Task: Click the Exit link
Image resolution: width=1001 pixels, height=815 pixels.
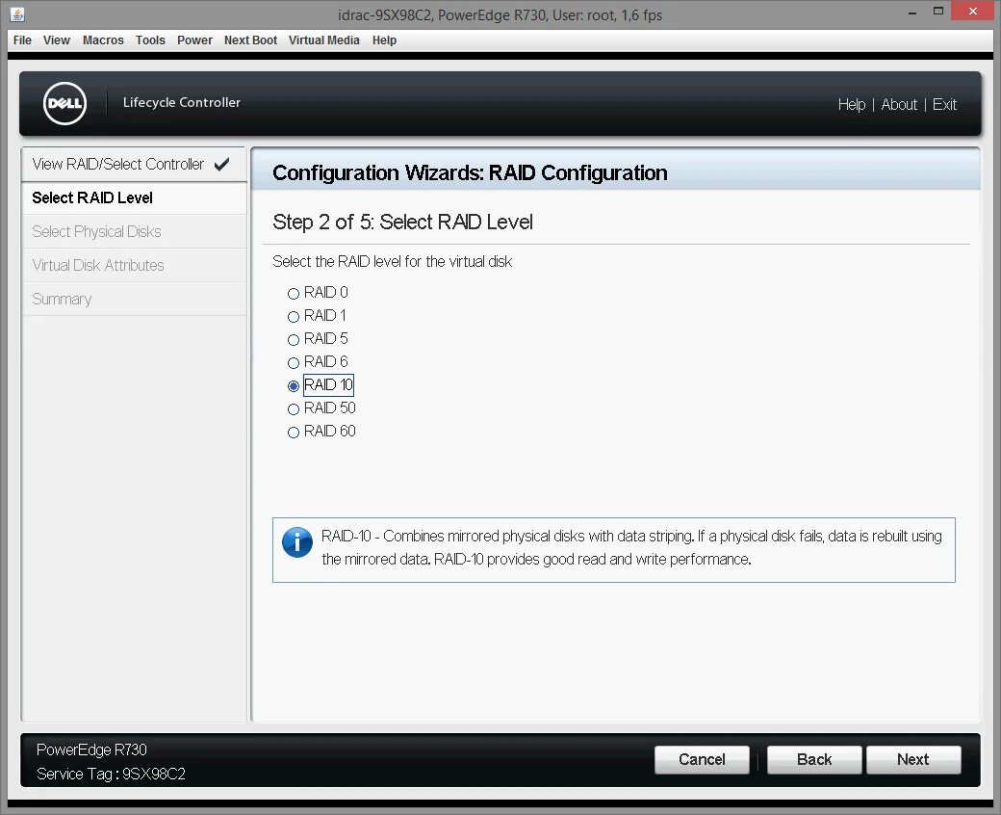Action: click(944, 104)
